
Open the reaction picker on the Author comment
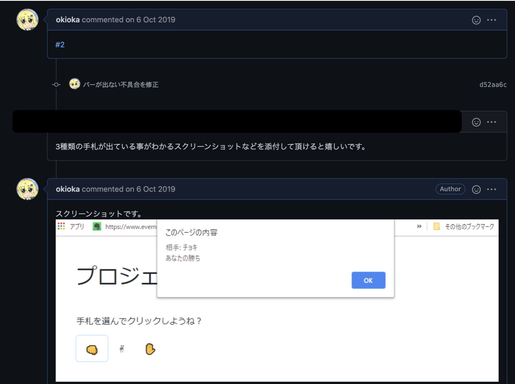pos(476,189)
